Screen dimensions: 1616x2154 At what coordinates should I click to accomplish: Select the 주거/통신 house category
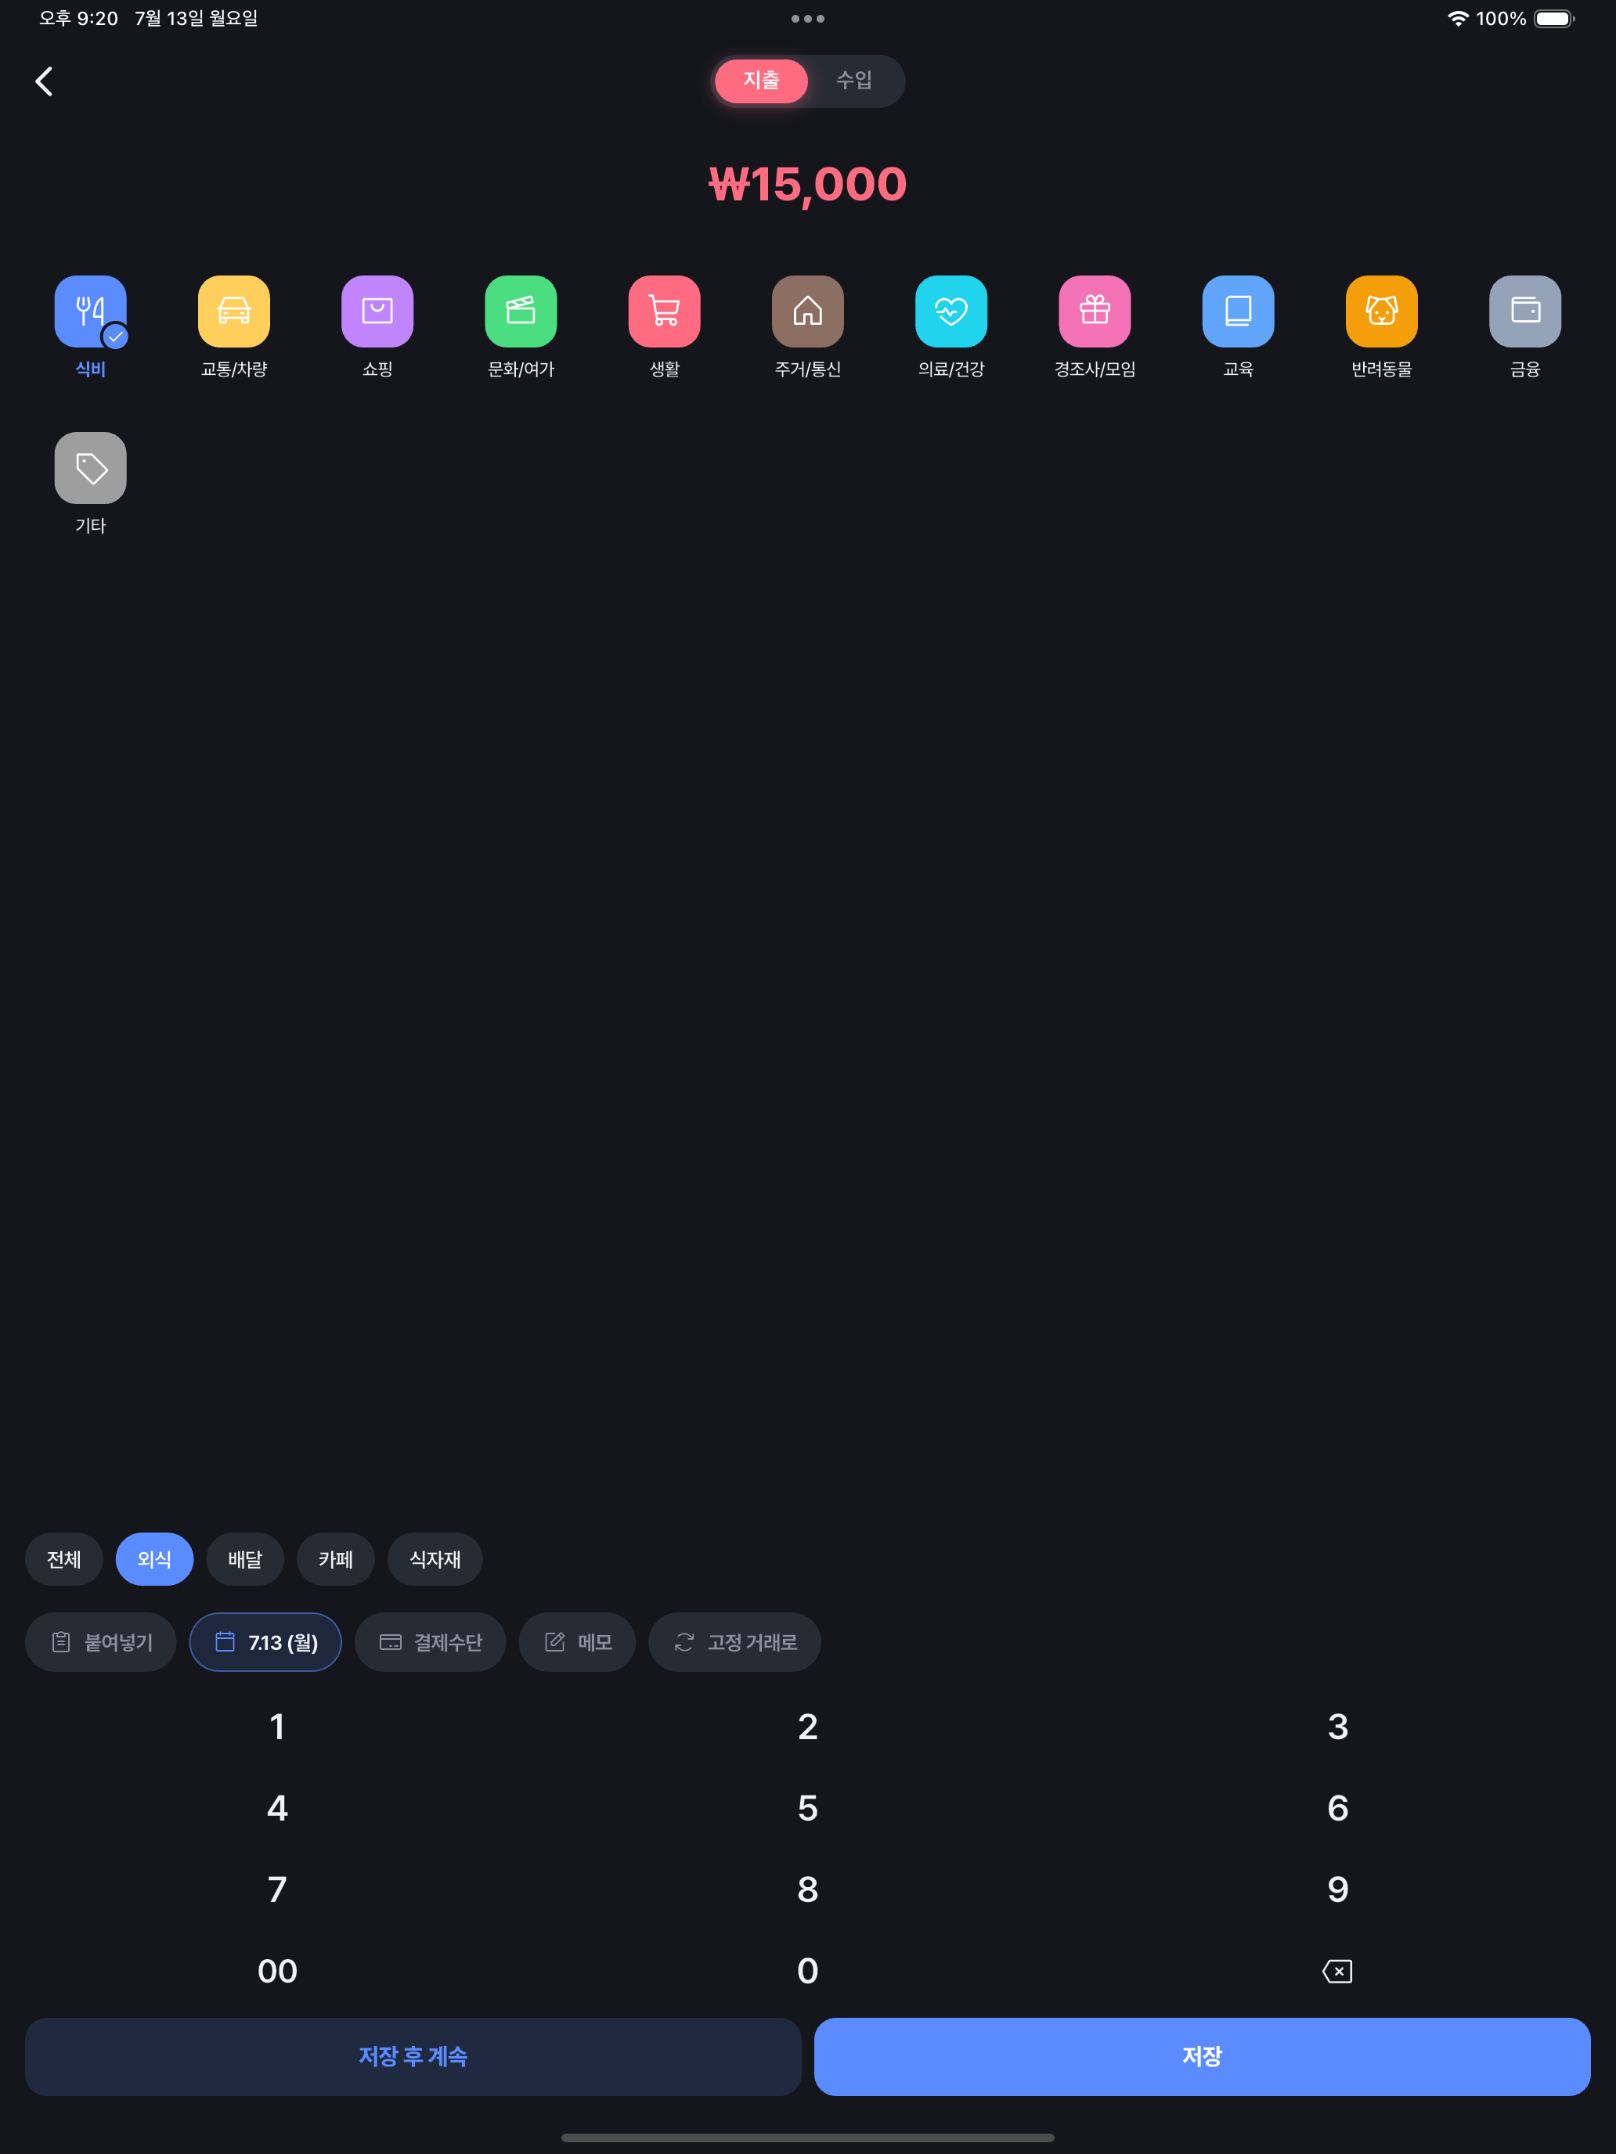pos(807,312)
